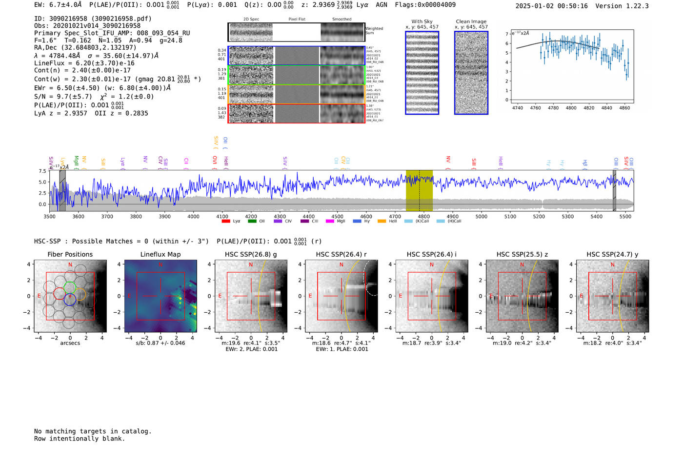
Task: Select the blue-bordered fiber spectrum row
Action: click(x=296, y=56)
